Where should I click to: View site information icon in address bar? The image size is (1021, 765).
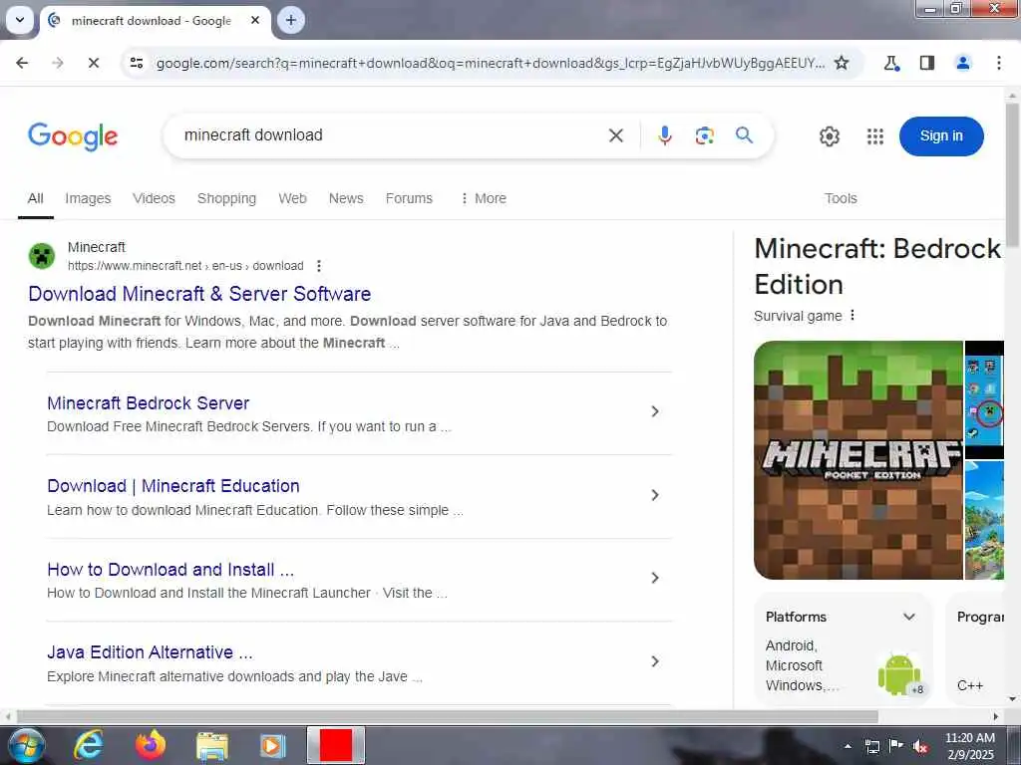[x=136, y=63]
